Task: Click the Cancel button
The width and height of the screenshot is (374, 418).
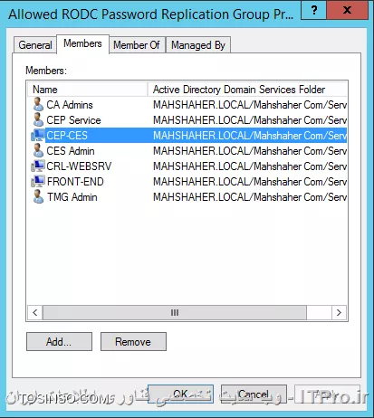Action: (254, 394)
